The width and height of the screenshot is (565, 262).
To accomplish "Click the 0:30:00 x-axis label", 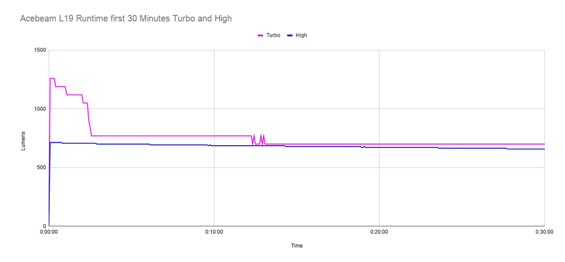I will coord(544,232).
